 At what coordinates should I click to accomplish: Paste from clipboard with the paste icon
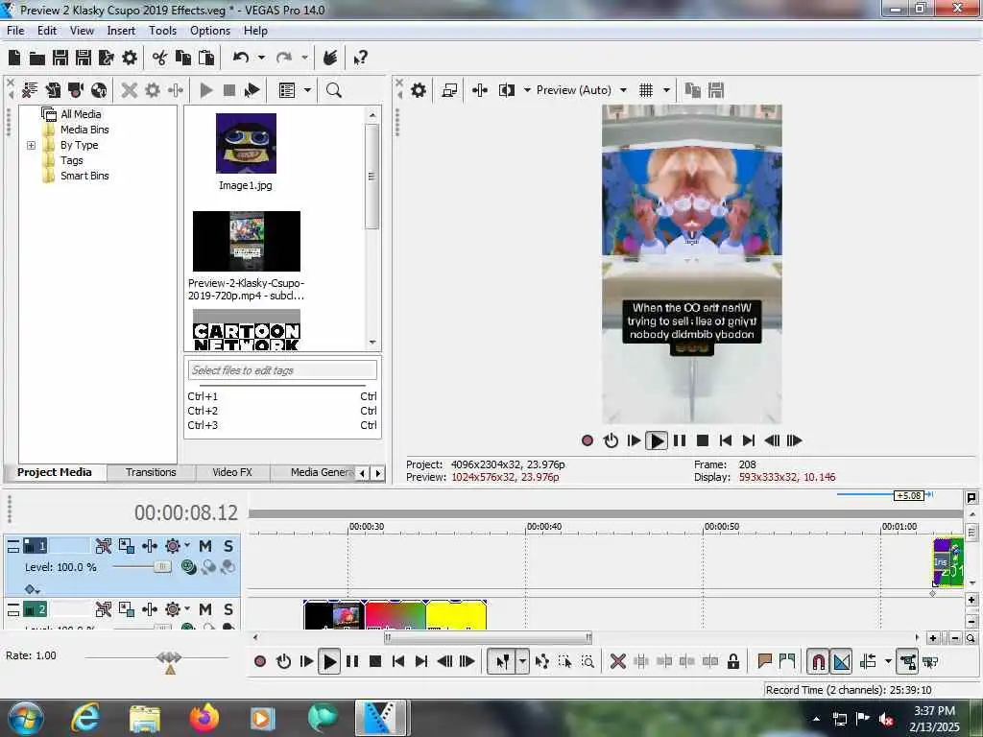pyautogui.click(x=206, y=59)
